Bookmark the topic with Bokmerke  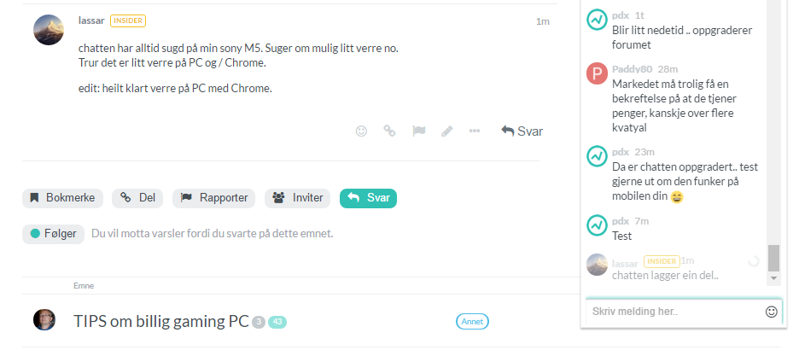point(62,198)
